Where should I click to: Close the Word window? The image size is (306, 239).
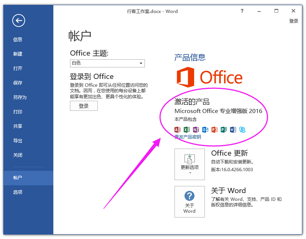[x=293, y=11]
